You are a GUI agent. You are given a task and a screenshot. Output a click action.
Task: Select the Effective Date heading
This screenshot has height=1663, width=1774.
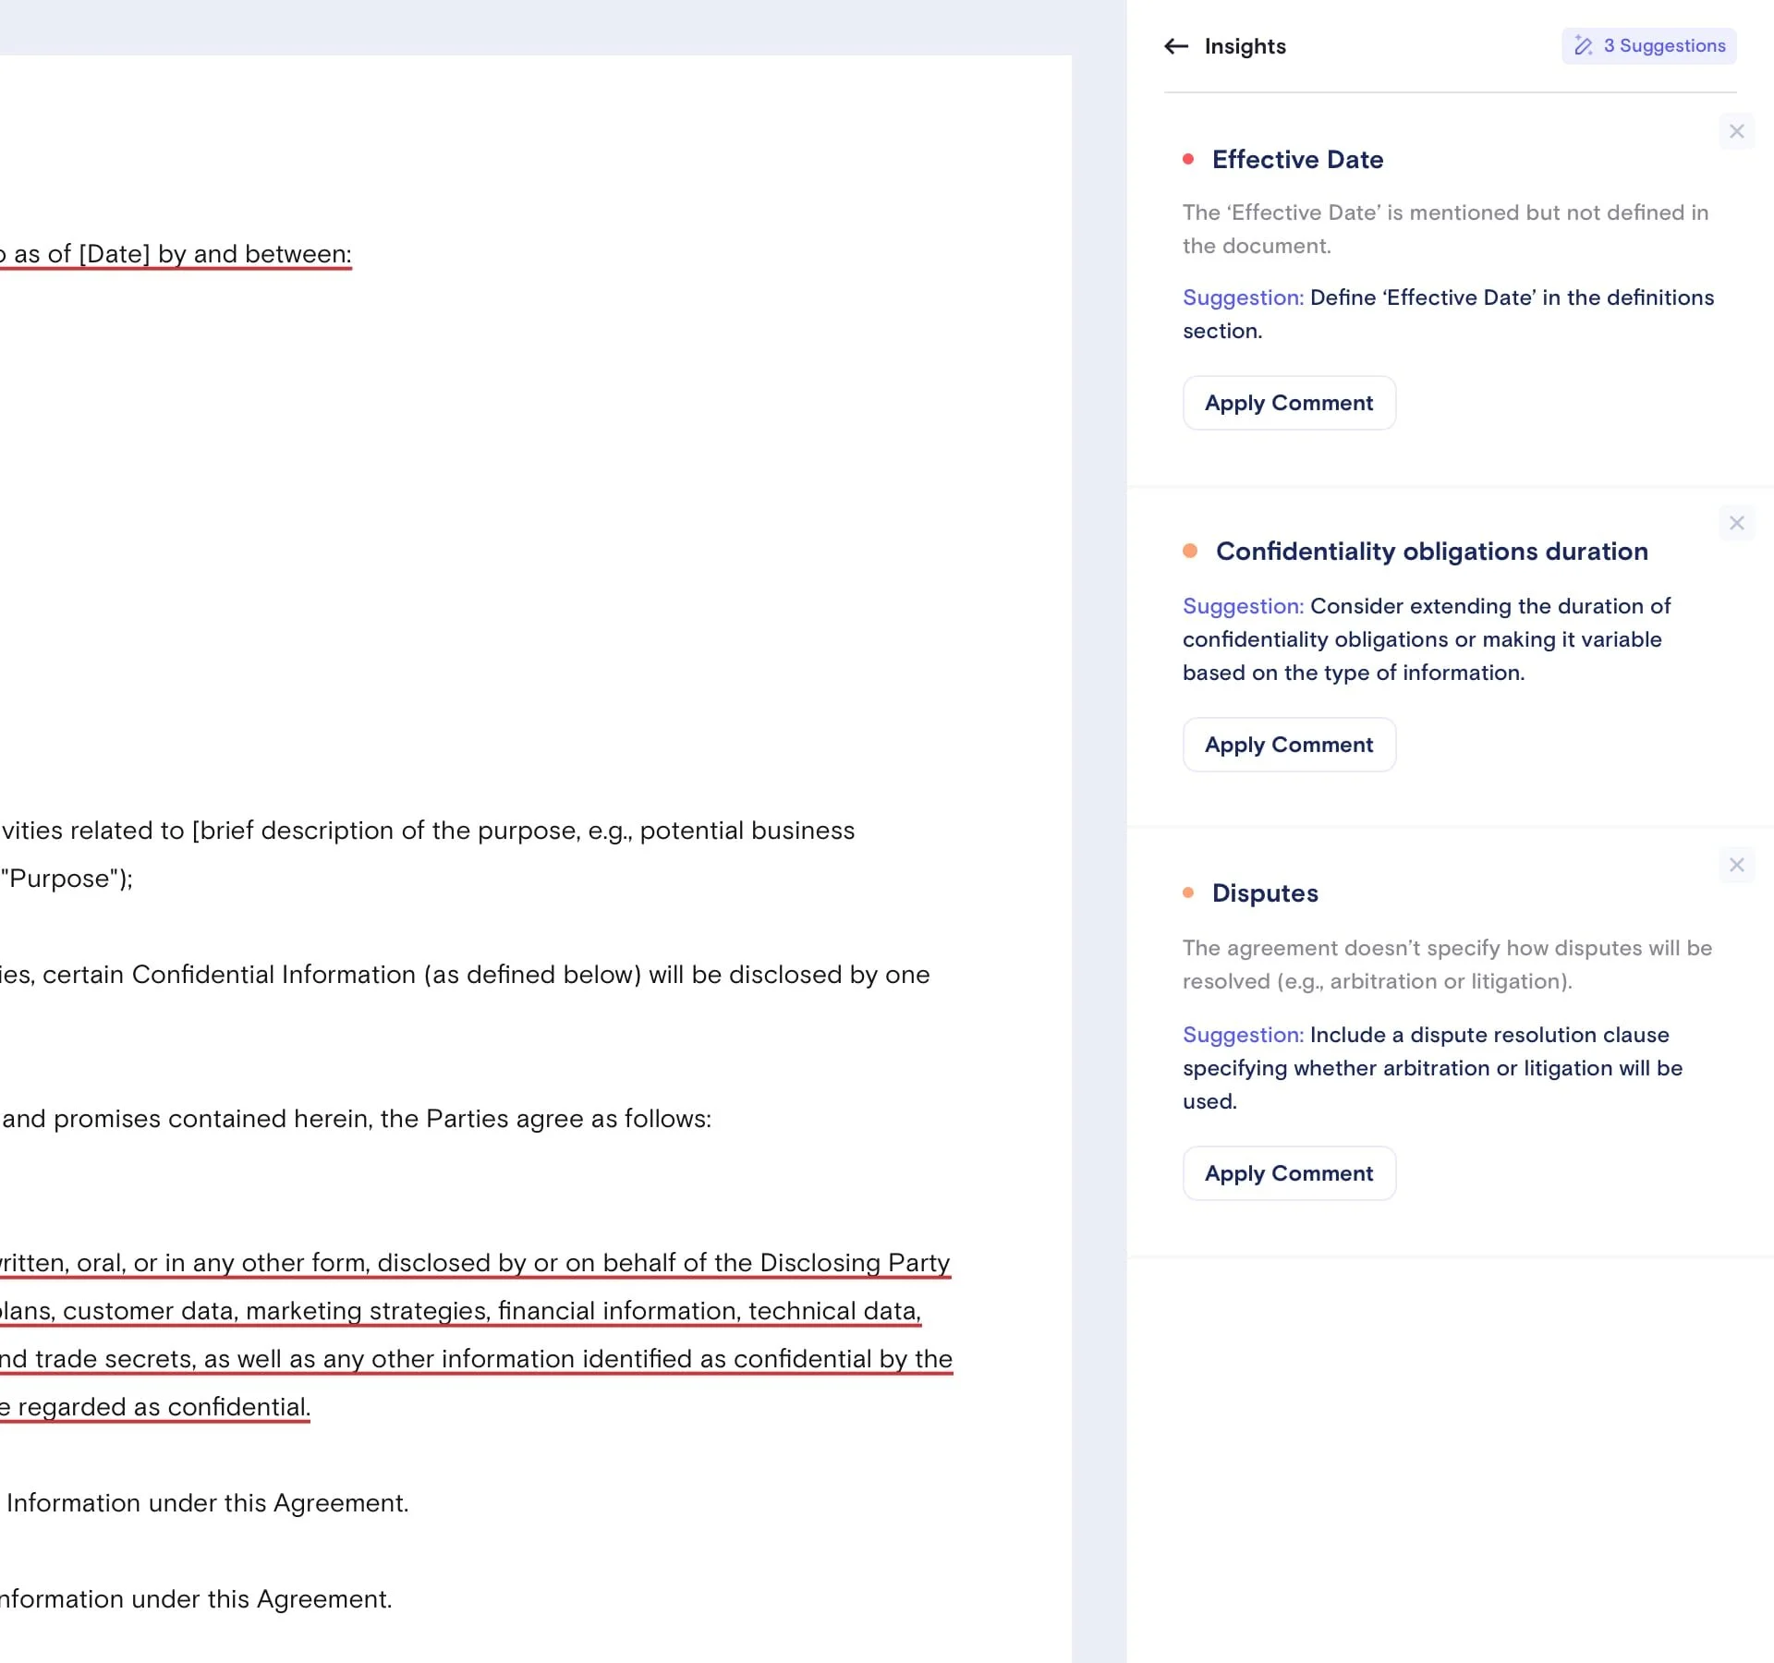point(1297,160)
